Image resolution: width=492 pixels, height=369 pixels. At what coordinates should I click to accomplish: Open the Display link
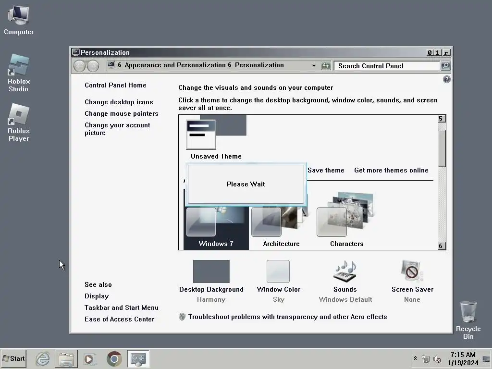coord(97,296)
